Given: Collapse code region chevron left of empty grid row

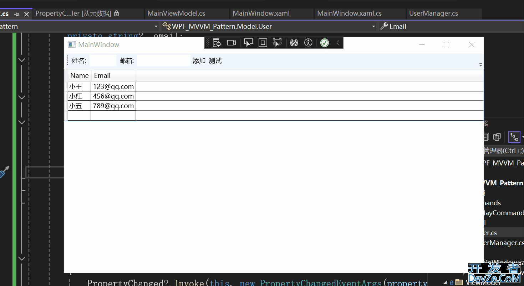Looking at the screenshot, I should pyautogui.click(x=22, y=122).
